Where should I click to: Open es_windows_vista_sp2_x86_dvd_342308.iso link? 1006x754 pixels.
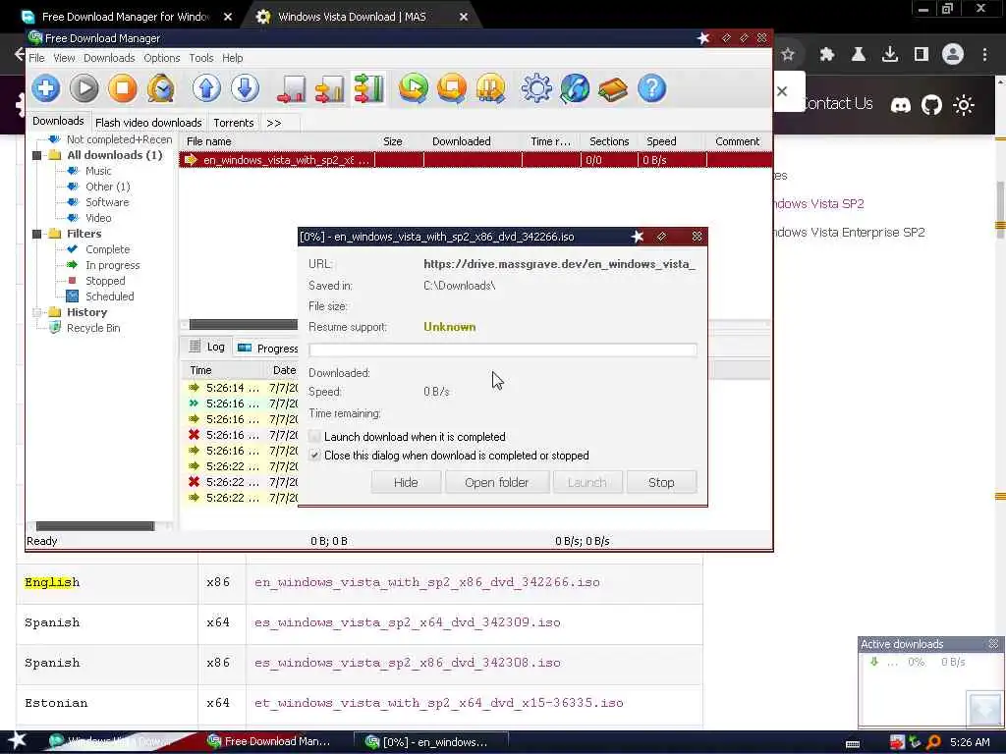[x=408, y=663]
